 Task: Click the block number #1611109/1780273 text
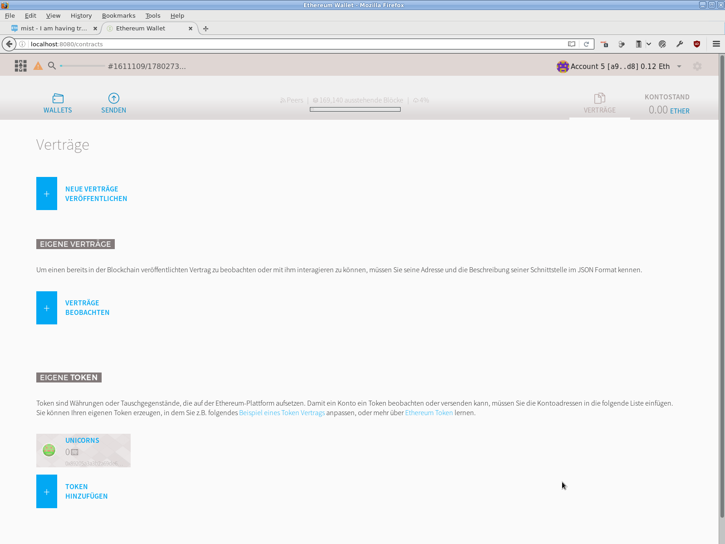point(147,66)
